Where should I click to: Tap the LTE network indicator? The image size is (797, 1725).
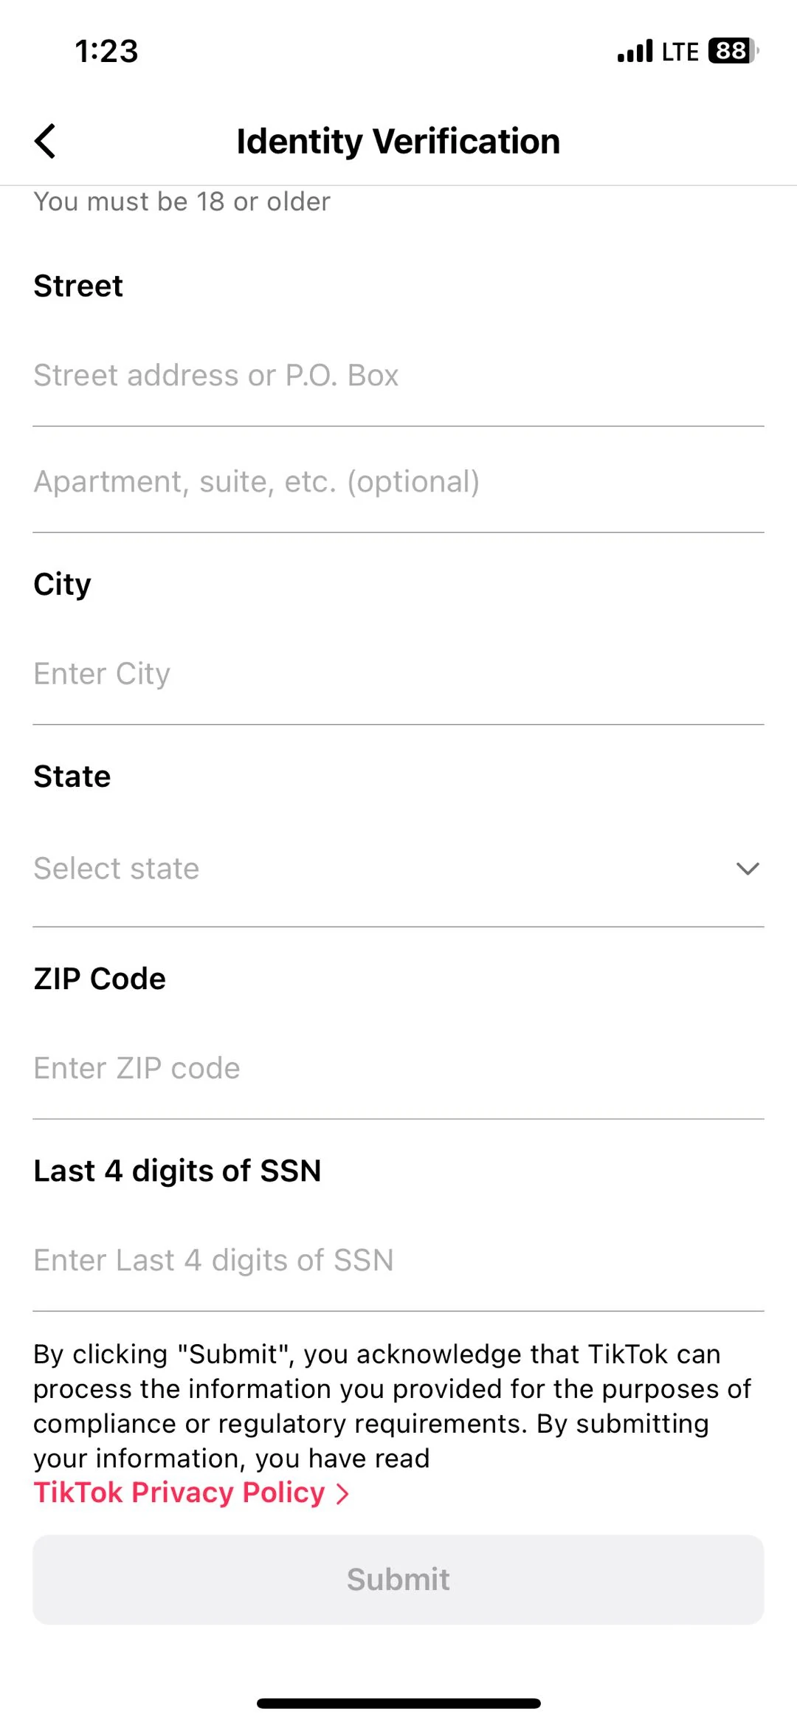(x=680, y=52)
